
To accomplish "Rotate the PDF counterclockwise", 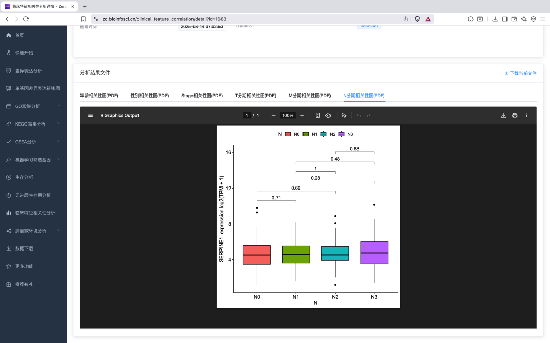I will (328, 115).
